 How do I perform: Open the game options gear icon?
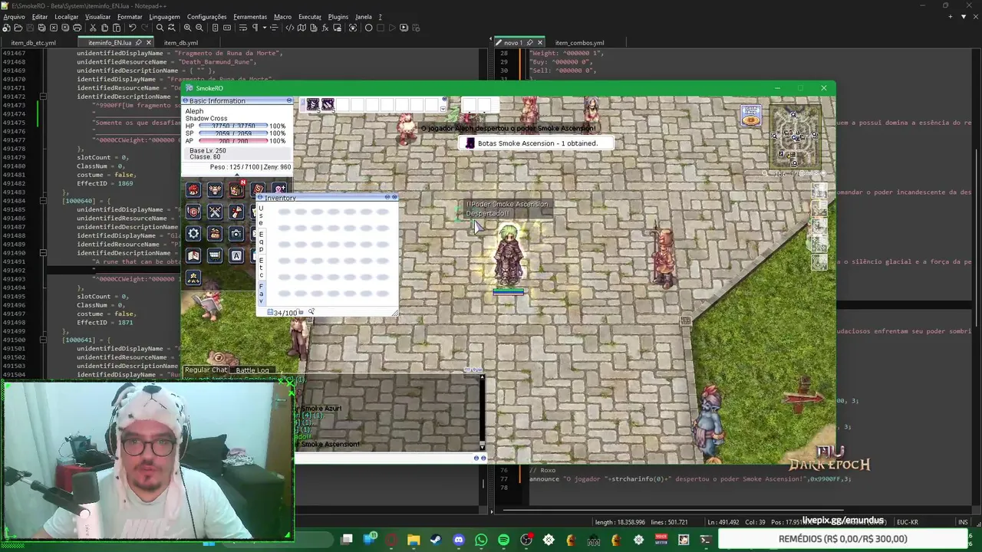click(x=193, y=234)
